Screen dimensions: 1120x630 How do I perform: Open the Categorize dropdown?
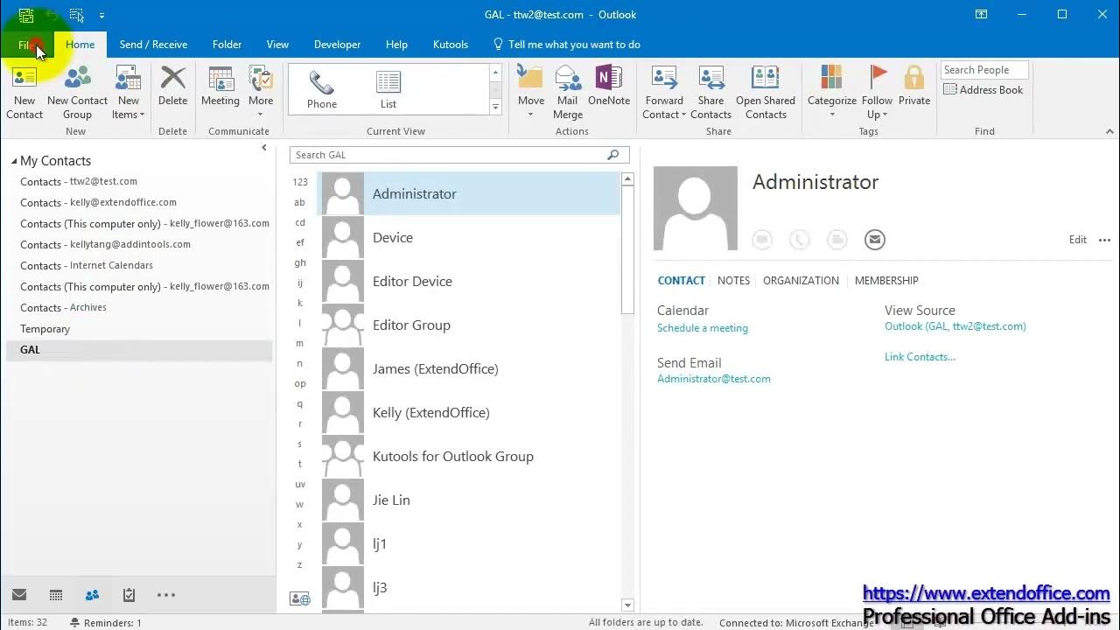point(832,93)
